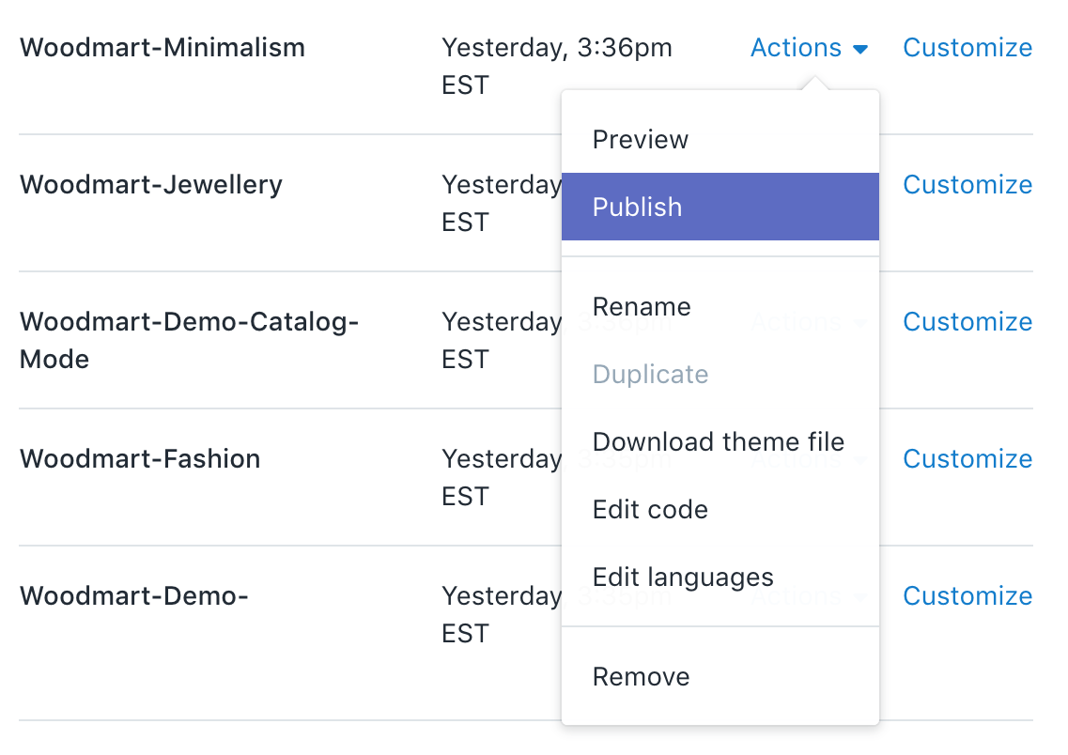Click the caret arrow beside Actions
The image size is (1068, 755).
[x=860, y=50]
